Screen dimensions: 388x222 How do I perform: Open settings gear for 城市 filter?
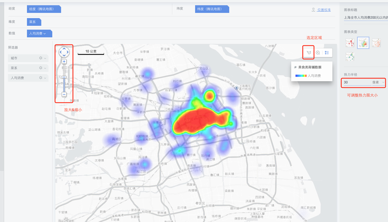click(40, 58)
